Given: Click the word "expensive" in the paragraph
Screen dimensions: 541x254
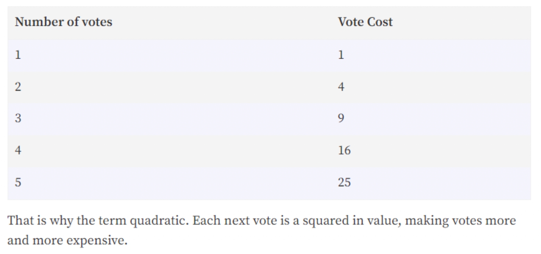Looking at the screenshot, I should click(97, 240).
